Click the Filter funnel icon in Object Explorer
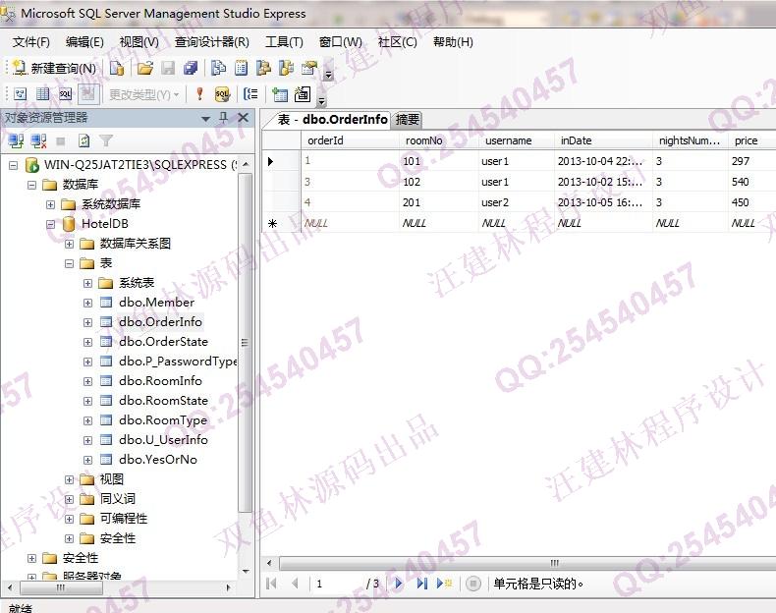This screenshot has height=613, width=776. pos(106,141)
